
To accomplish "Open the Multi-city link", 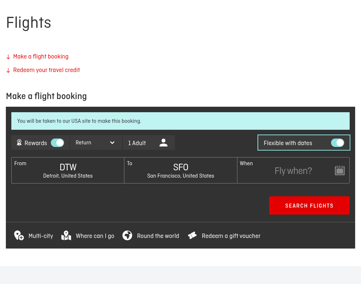I will click(41, 236).
